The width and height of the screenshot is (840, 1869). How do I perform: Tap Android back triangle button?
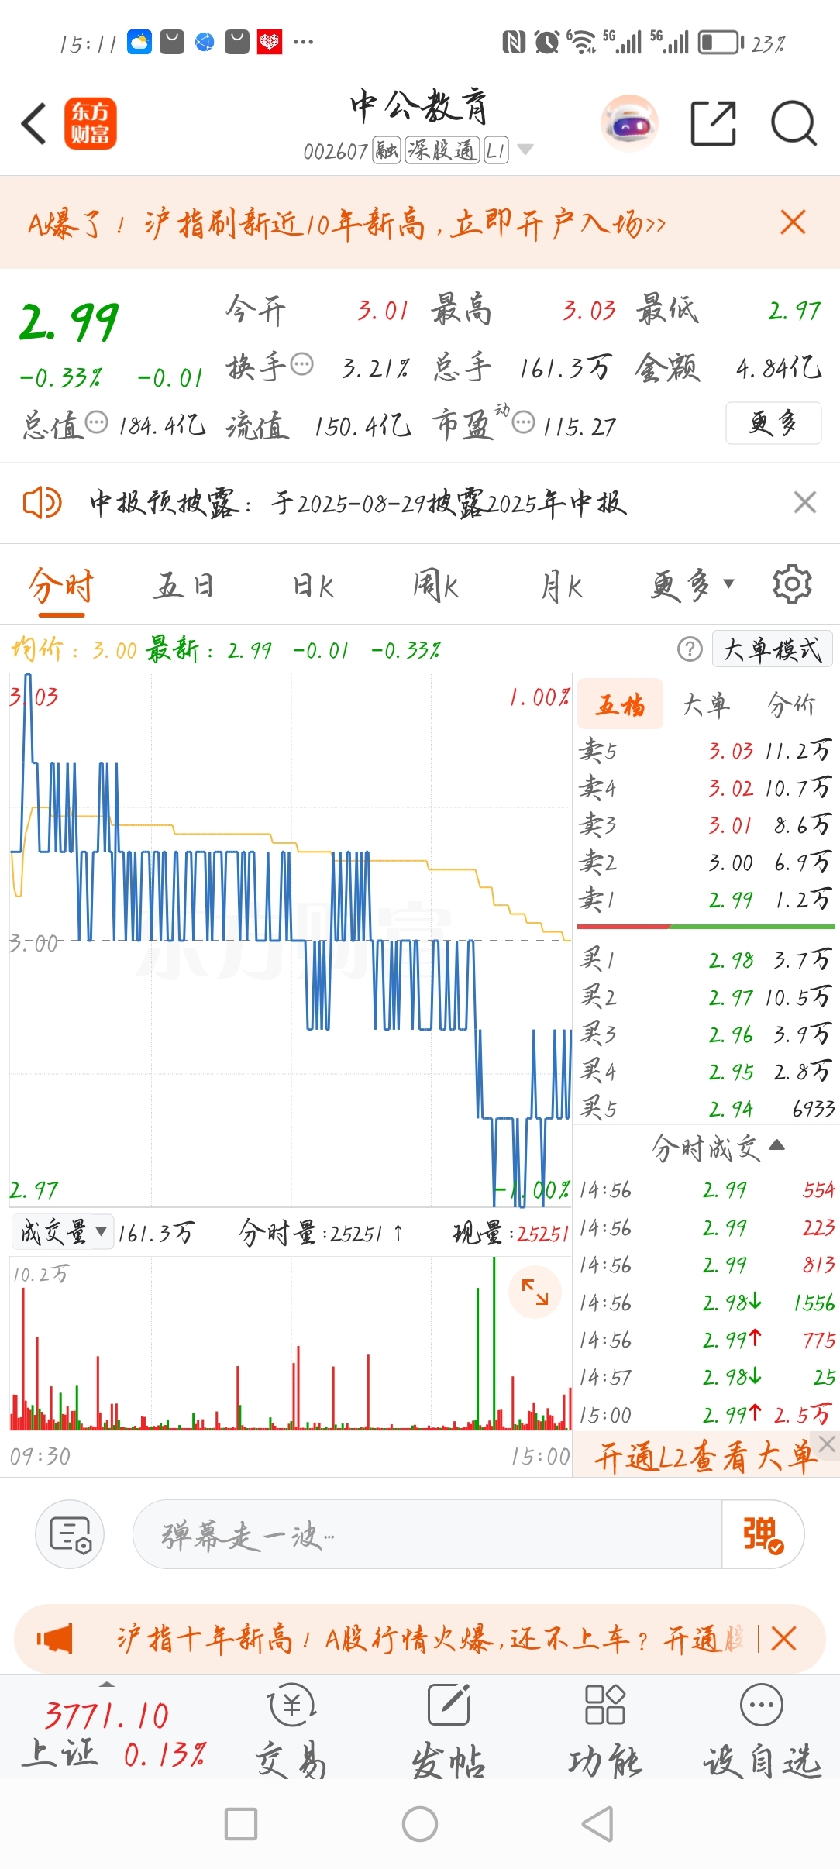(597, 1824)
